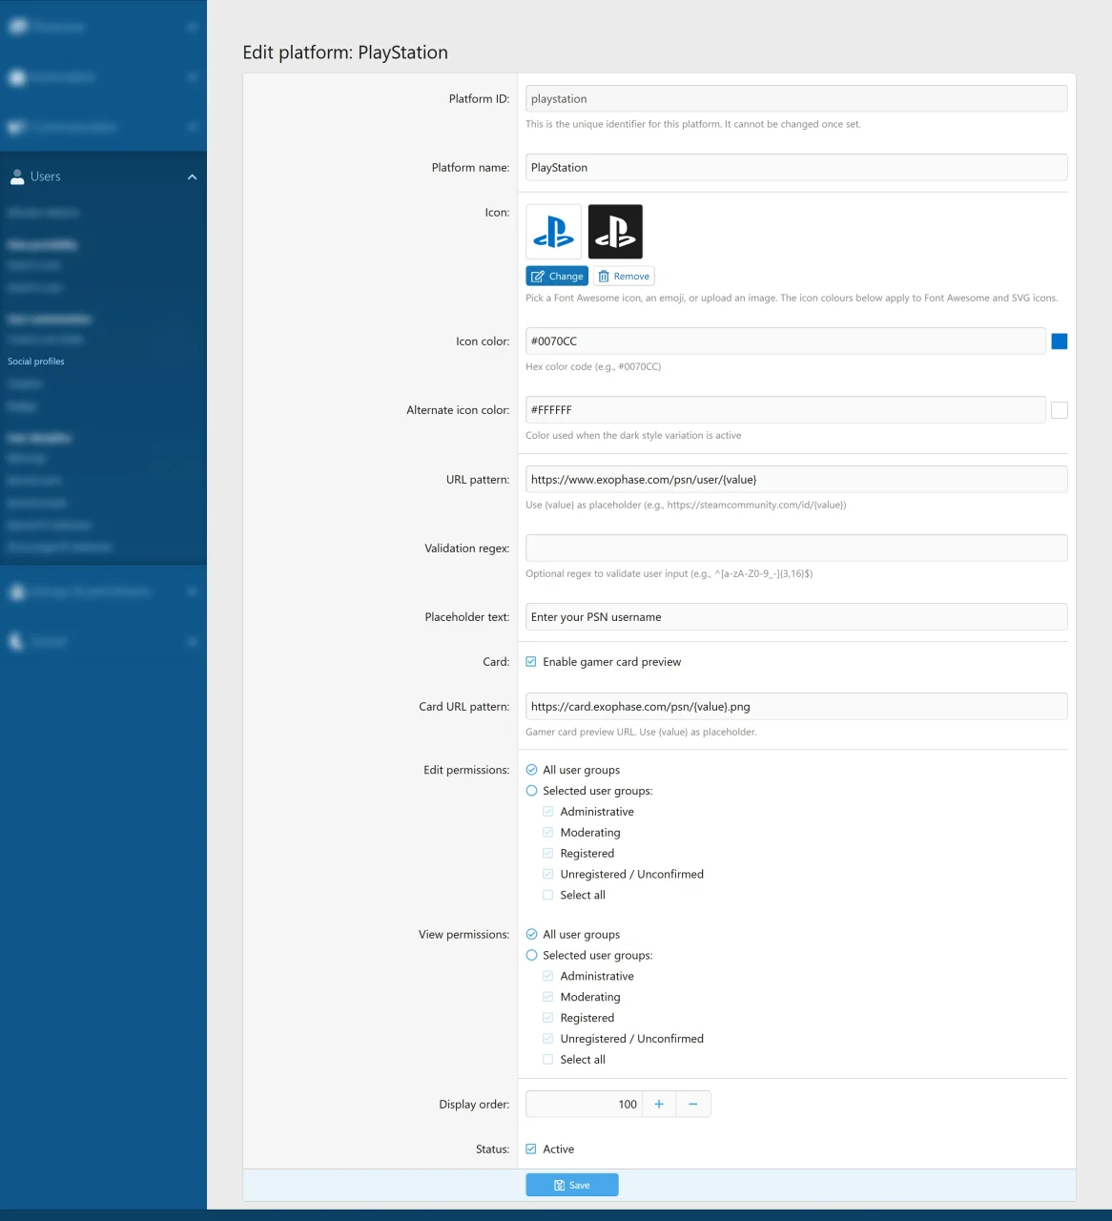Click the unique identifier explanation text
Image resolution: width=1112 pixels, height=1221 pixels.
[x=693, y=124]
